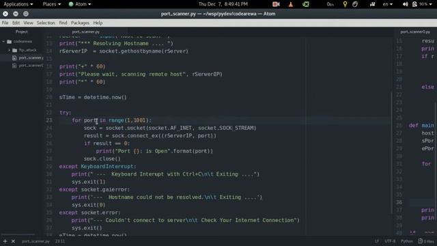This screenshot has width=437, height=246.
Task: Expand the ftp_attack folder arrow
Action: pos(9,50)
